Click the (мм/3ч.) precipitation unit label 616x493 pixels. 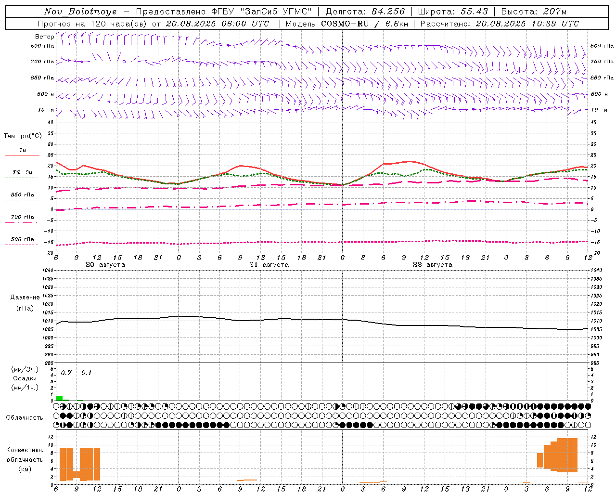click(x=25, y=369)
